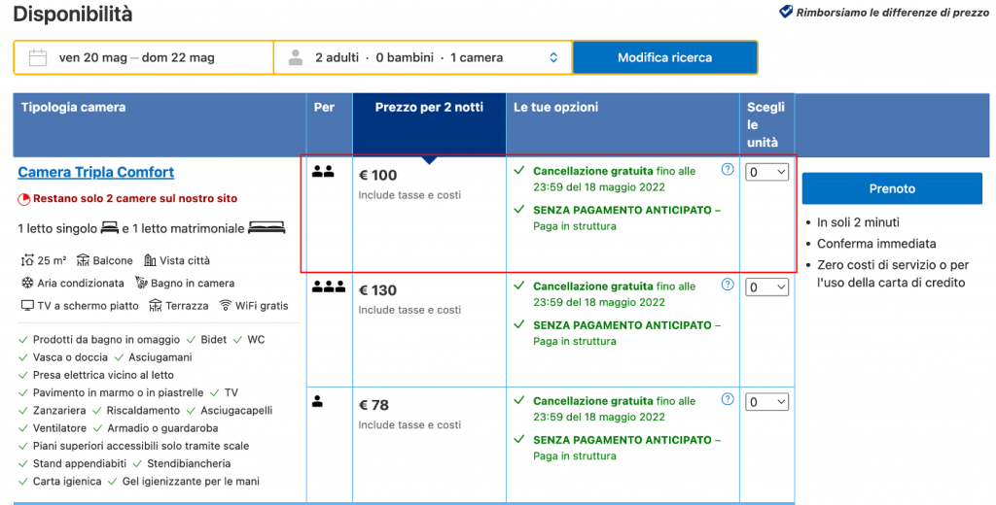Click the two-person occupancy icon
The height and width of the screenshot is (505, 996).
coord(323,172)
